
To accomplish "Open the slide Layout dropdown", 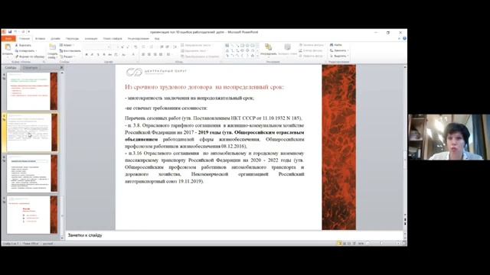I will coord(67,45).
